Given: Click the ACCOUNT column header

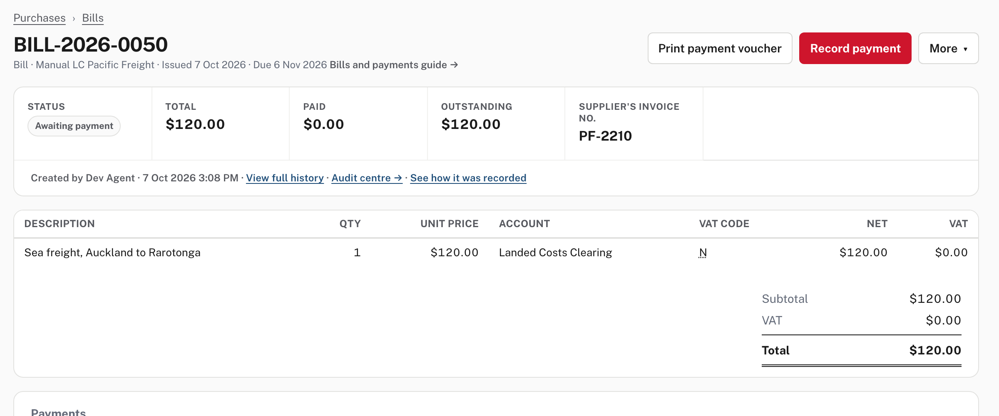Looking at the screenshot, I should click(x=524, y=224).
